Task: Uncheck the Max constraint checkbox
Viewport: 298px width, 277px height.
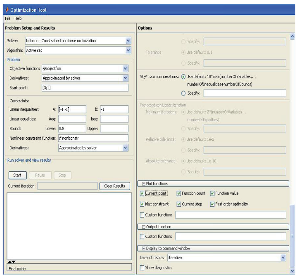Action: pos(142,204)
